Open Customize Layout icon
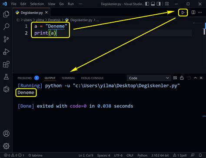This screenshot has height=158, width=206. click(167, 4)
